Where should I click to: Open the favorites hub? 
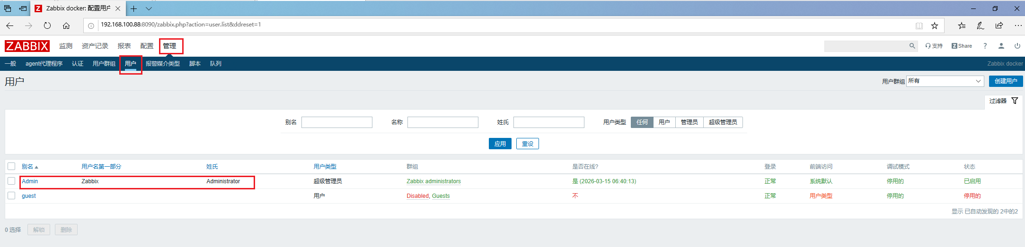coord(962,26)
